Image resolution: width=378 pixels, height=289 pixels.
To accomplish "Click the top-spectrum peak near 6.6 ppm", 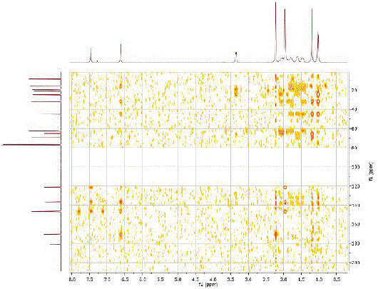I will point(121,53).
